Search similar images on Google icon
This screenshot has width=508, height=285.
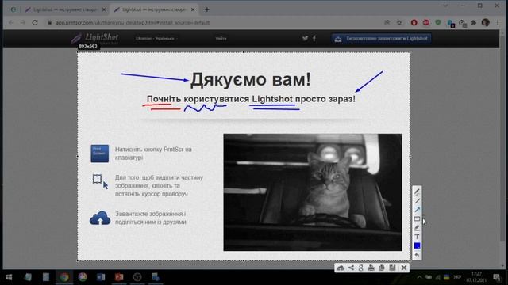pyautogui.click(x=361, y=268)
